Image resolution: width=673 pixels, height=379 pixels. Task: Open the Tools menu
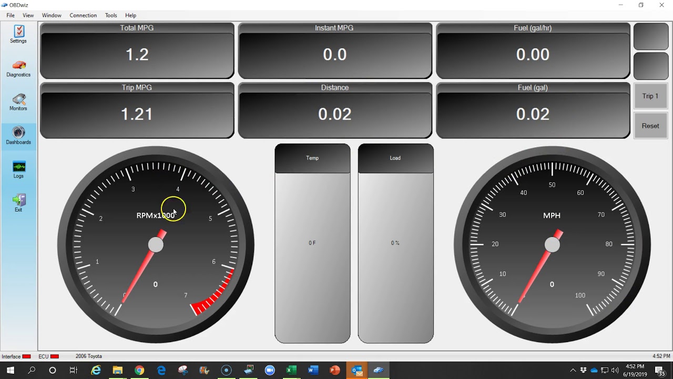(111, 15)
